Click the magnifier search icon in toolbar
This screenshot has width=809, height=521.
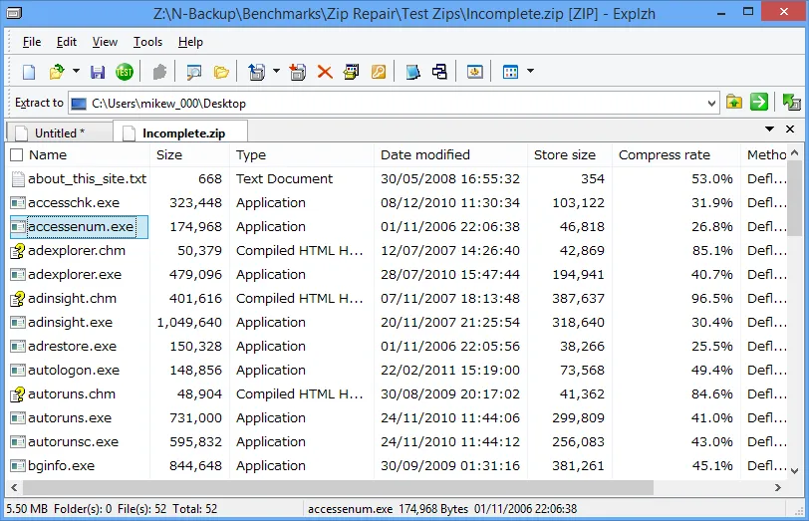click(193, 72)
